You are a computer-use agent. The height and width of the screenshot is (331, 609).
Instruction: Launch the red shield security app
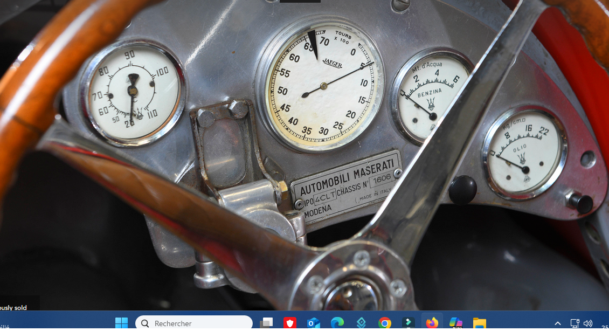pos(290,323)
